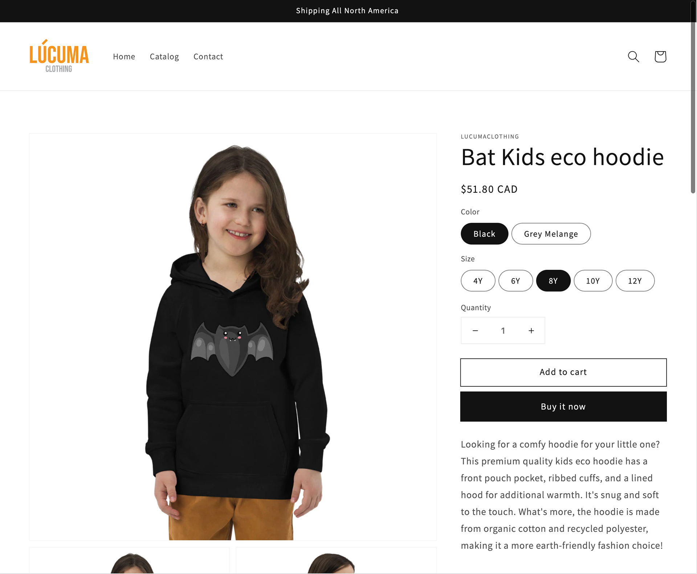697x574 pixels.
Task: Open the search magnifier icon
Action: click(633, 57)
